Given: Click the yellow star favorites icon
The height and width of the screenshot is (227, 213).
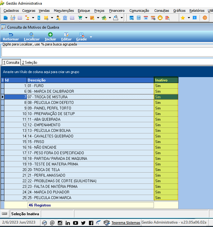Looking at the screenshot, I should tap(183, 18).
